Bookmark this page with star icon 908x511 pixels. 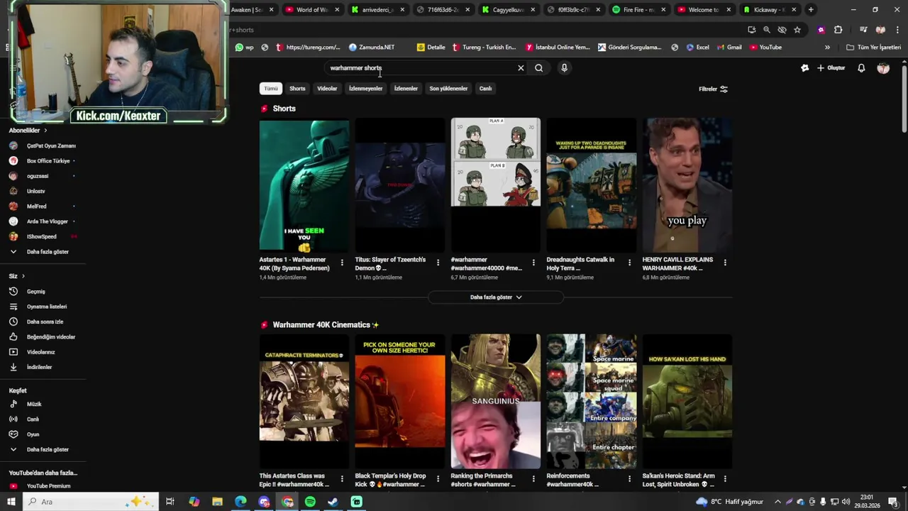[797, 30]
